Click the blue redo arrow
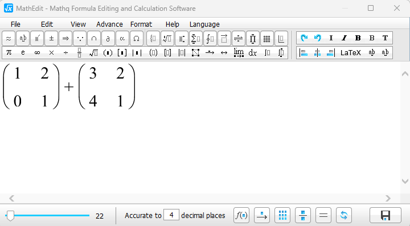 [304, 38]
